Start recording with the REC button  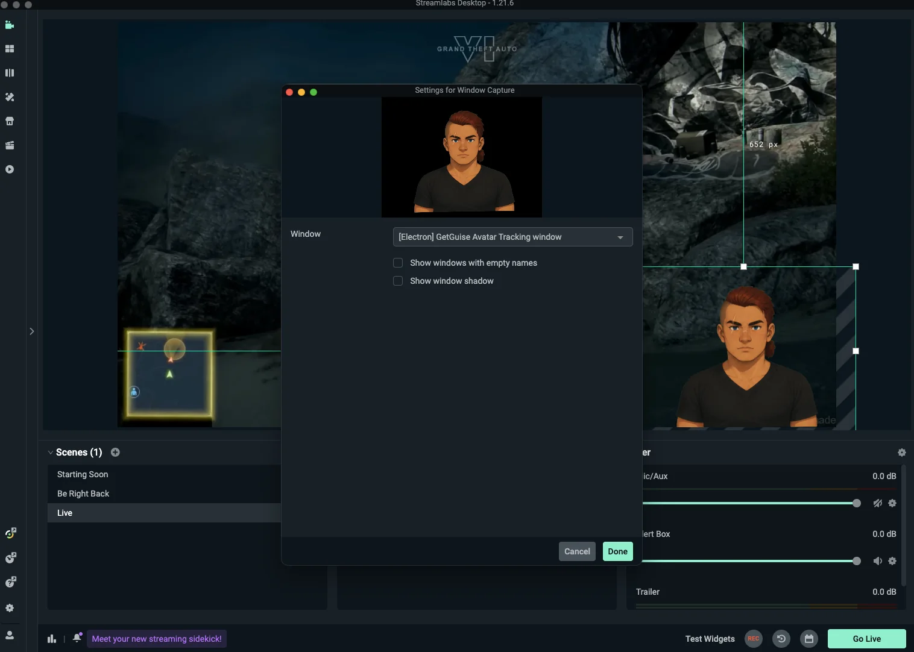tap(754, 639)
